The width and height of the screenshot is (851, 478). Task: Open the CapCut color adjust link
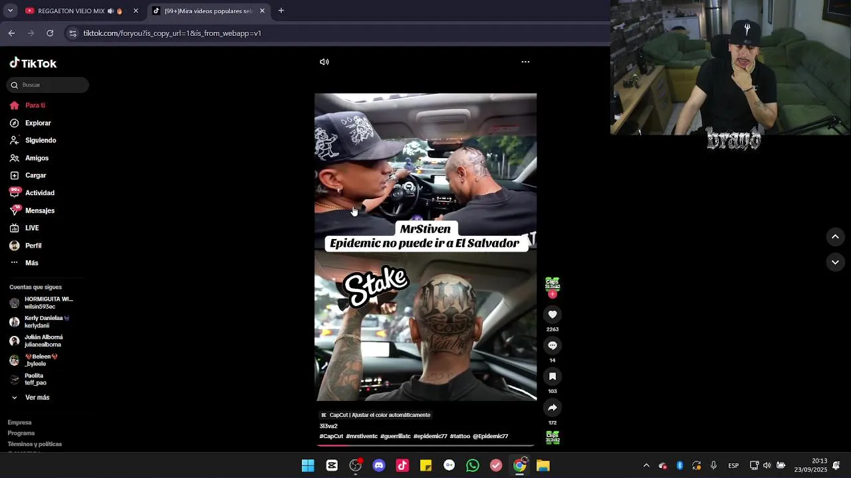click(376, 415)
